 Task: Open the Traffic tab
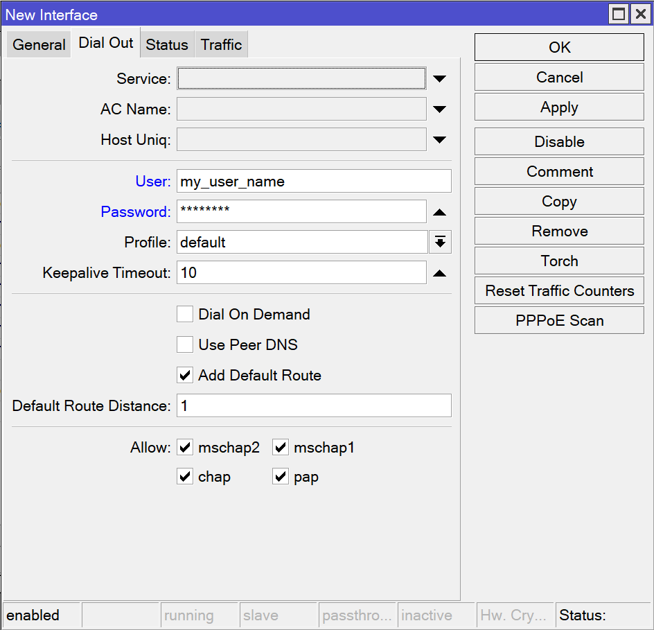tap(221, 45)
